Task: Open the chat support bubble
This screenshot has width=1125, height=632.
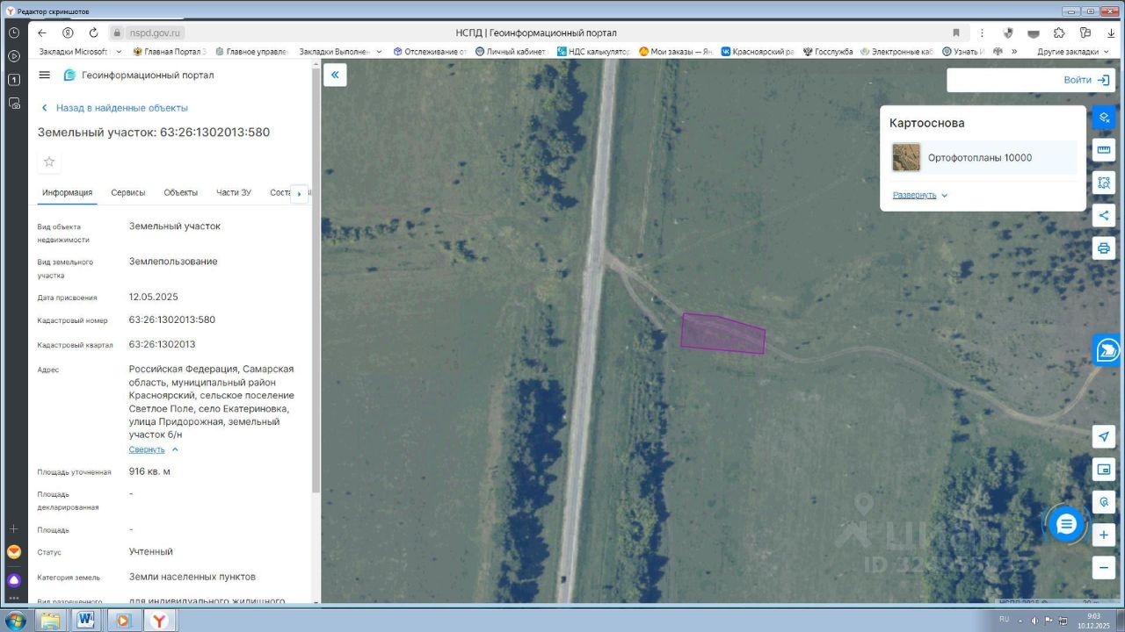Action: pos(1066,525)
